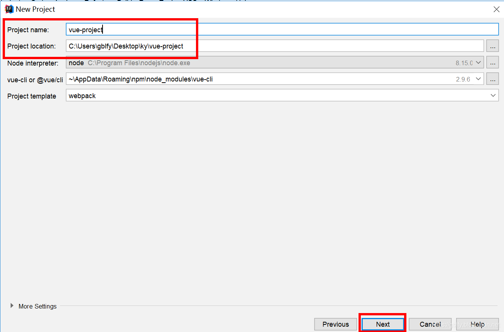This screenshot has width=504, height=332.
Task: Edit the Project location field
Action: 275,46
